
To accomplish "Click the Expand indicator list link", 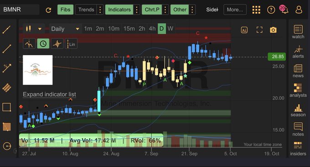I will click(49, 94).
